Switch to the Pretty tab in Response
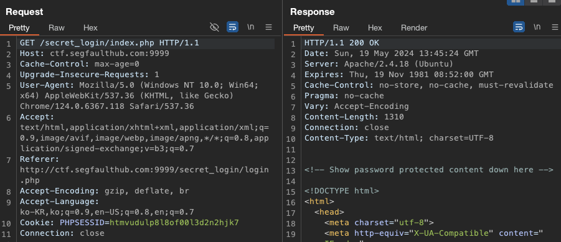This screenshot has width=561, height=242. 304,28
